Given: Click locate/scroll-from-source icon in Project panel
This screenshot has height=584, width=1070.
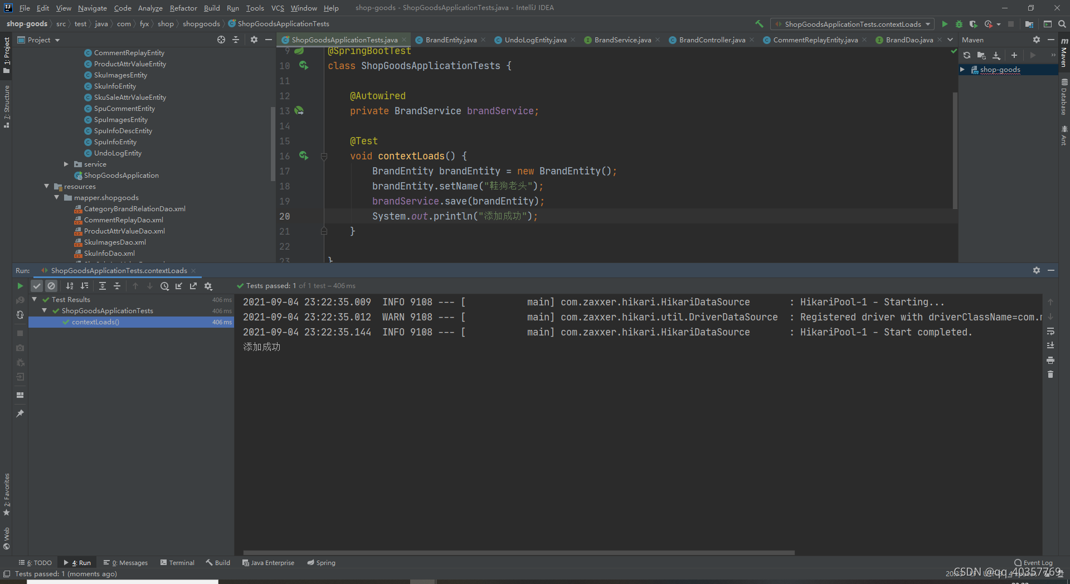Looking at the screenshot, I should (221, 40).
